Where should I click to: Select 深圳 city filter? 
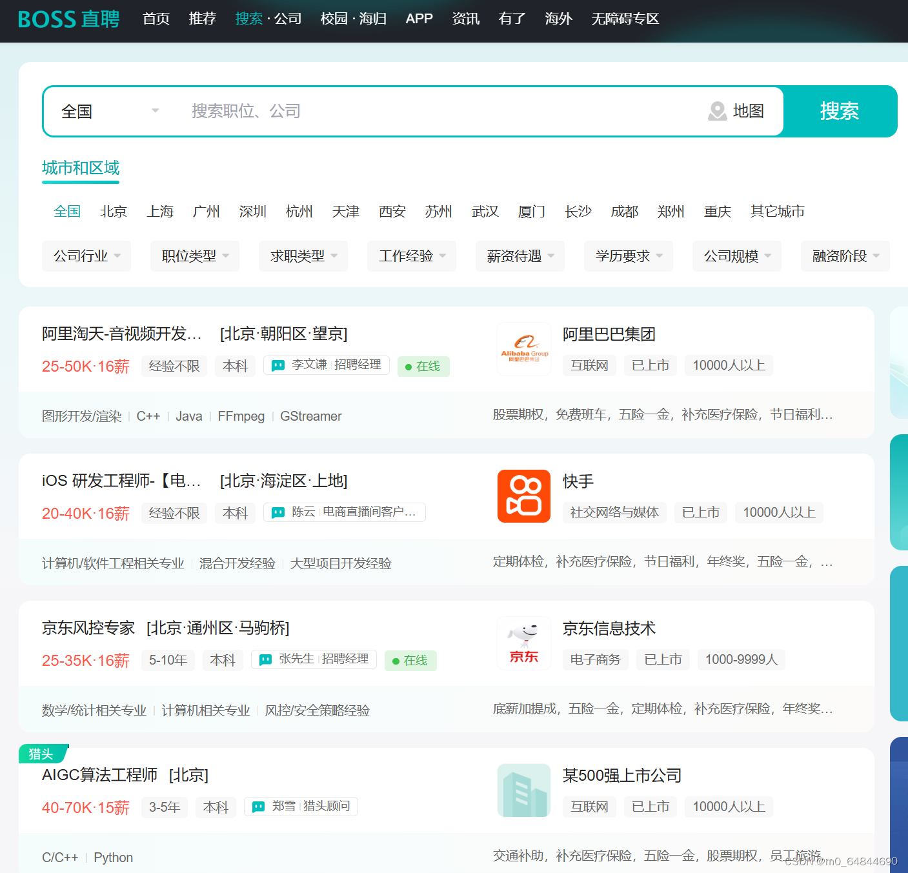click(x=253, y=211)
